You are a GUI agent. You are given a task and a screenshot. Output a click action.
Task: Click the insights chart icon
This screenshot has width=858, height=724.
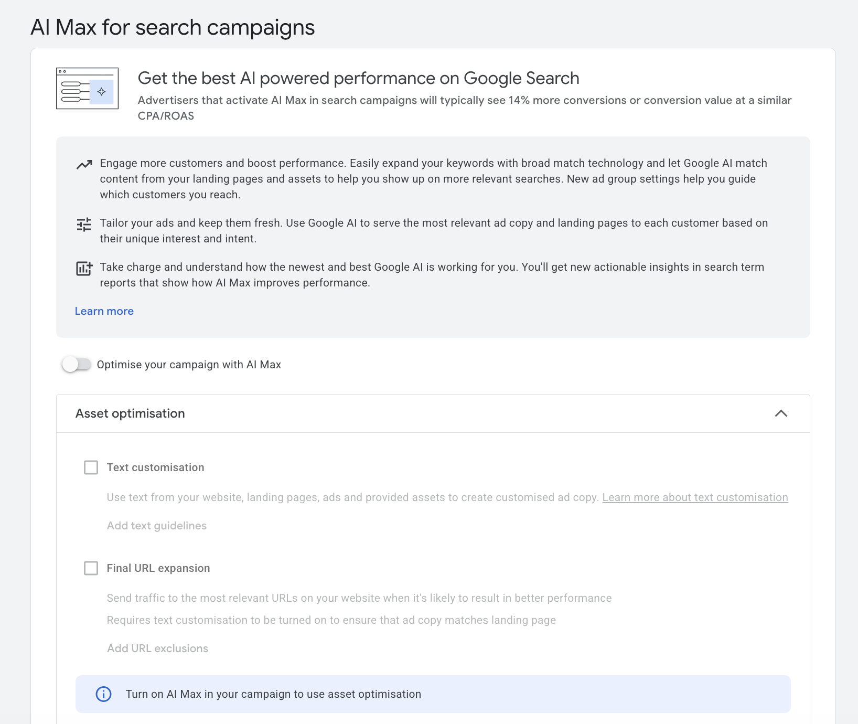84,269
